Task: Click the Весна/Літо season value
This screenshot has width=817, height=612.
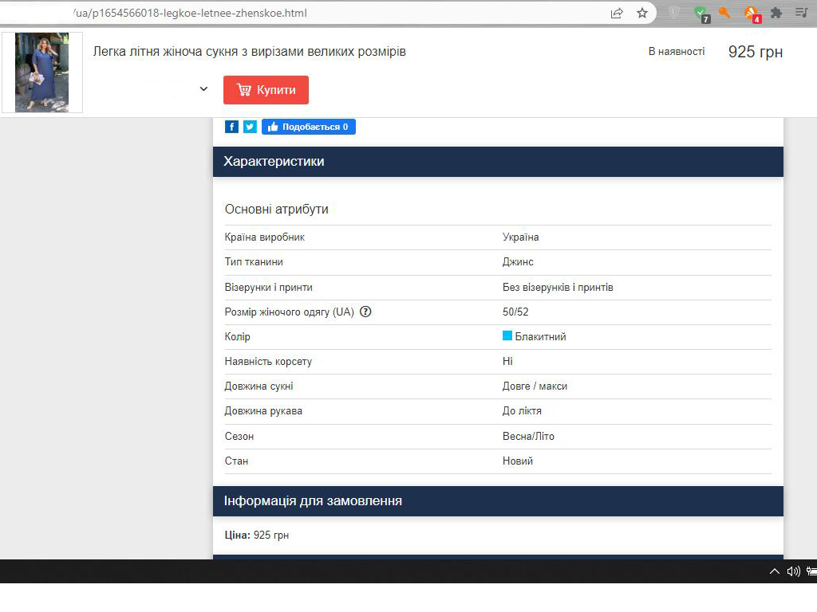Action: pos(528,436)
